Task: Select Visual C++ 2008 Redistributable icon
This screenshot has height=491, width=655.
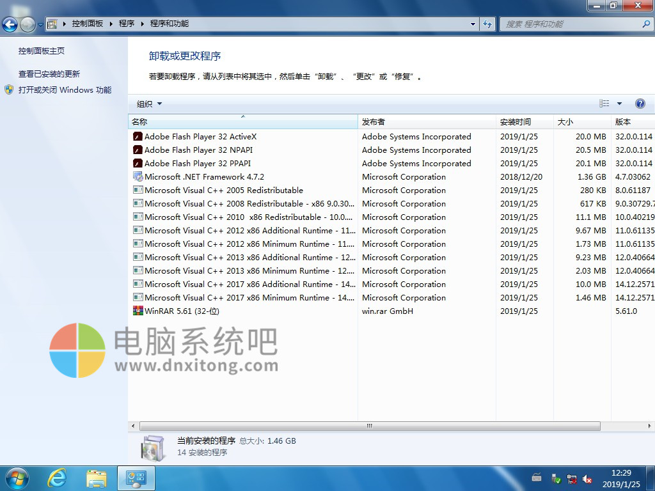Action: click(138, 203)
